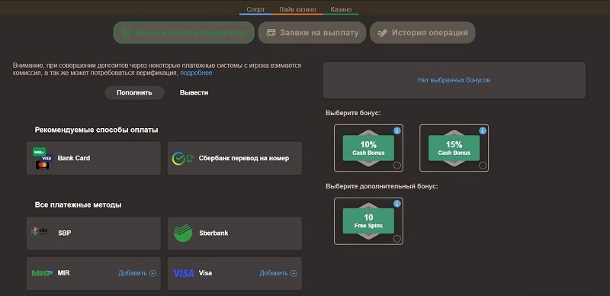Click the Выберите бонус: label
Screen dimensions: 610x296
pos(353,113)
